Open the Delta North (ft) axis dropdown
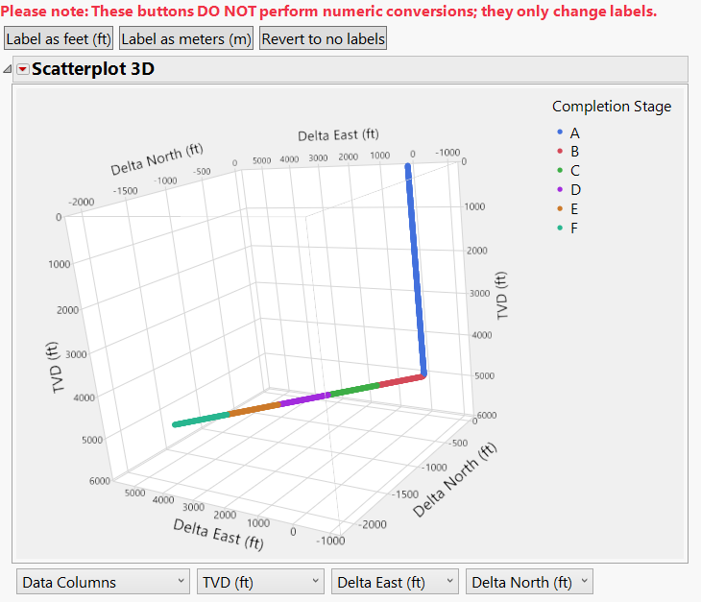 [529, 582]
